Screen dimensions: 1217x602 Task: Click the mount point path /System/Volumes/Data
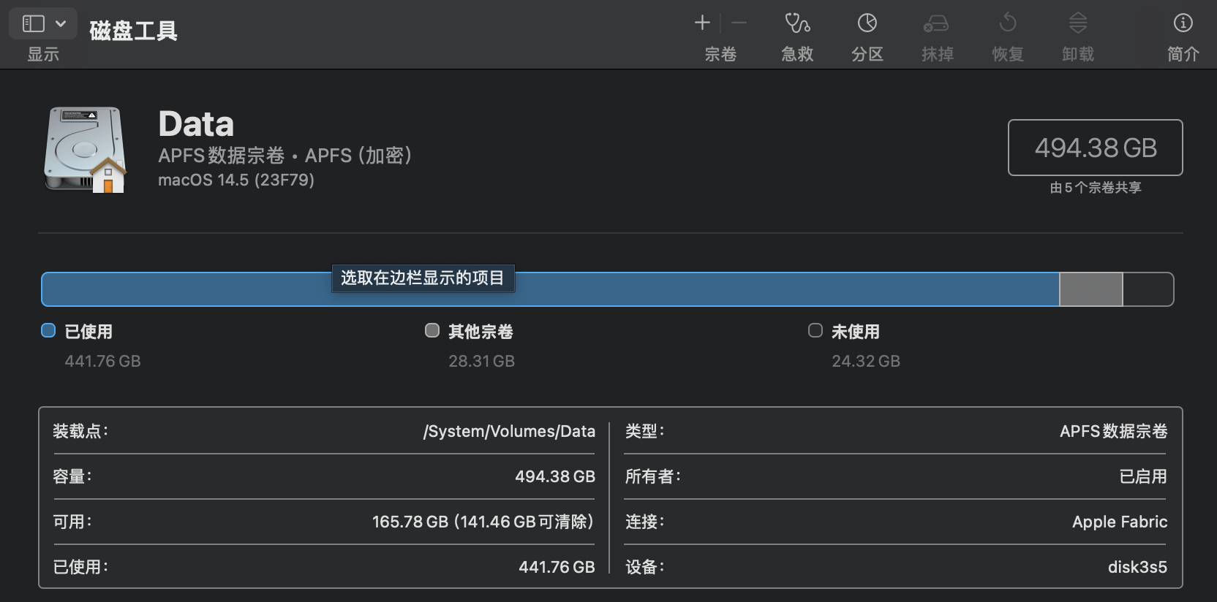509,431
